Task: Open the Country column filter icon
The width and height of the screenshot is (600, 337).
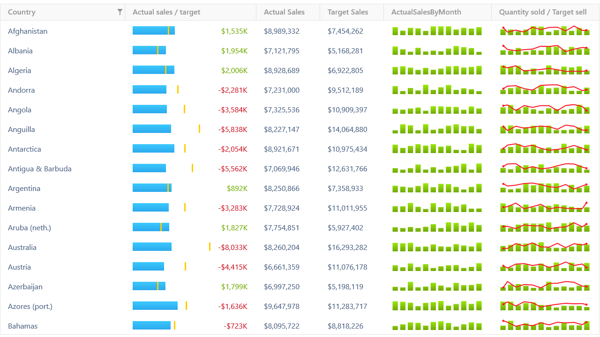Action: [120, 12]
